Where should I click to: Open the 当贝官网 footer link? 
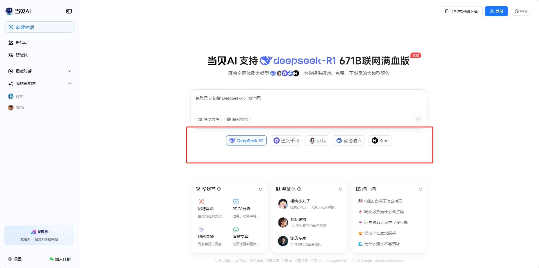pyautogui.click(x=272, y=261)
